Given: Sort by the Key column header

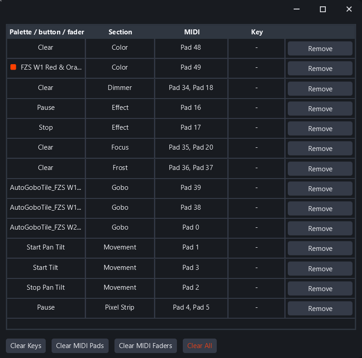Looking at the screenshot, I should (257, 32).
